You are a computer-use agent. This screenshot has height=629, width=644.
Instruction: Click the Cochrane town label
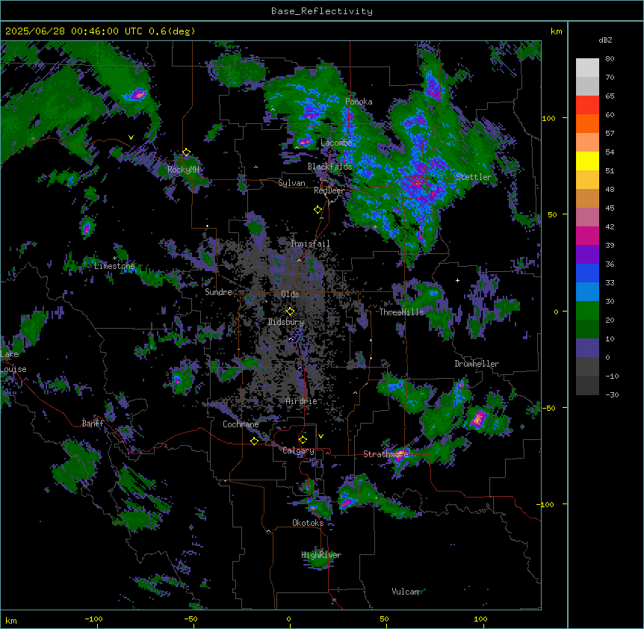click(x=241, y=424)
